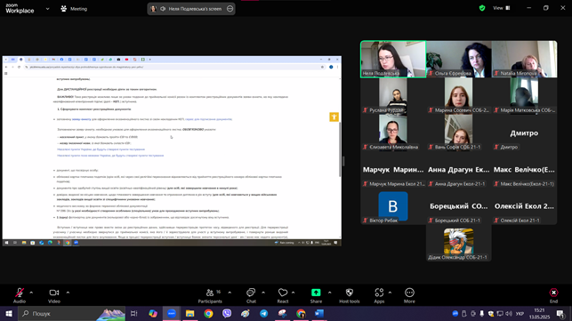Open the View layout menu

[x=502, y=8]
